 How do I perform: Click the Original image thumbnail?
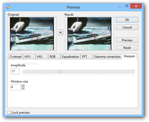32,34
